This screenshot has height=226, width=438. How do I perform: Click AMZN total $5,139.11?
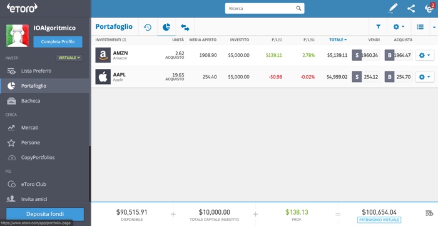pyautogui.click(x=337, y=55)
